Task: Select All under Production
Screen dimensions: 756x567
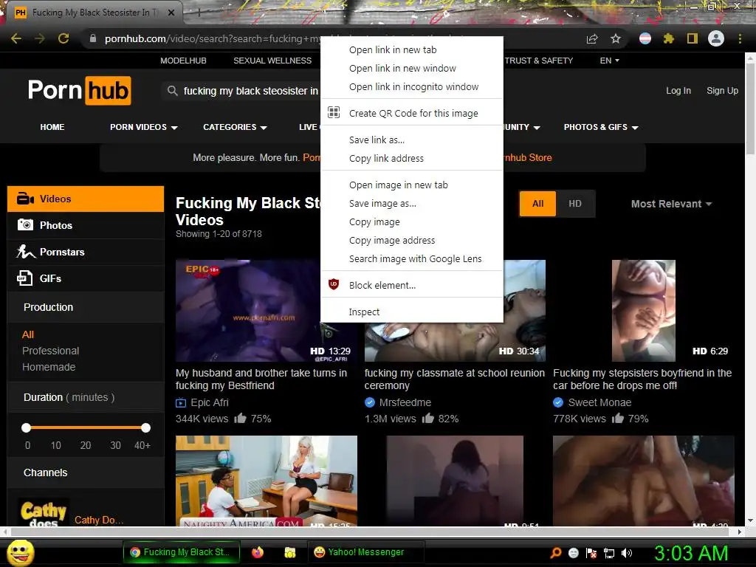Action: 28,334
